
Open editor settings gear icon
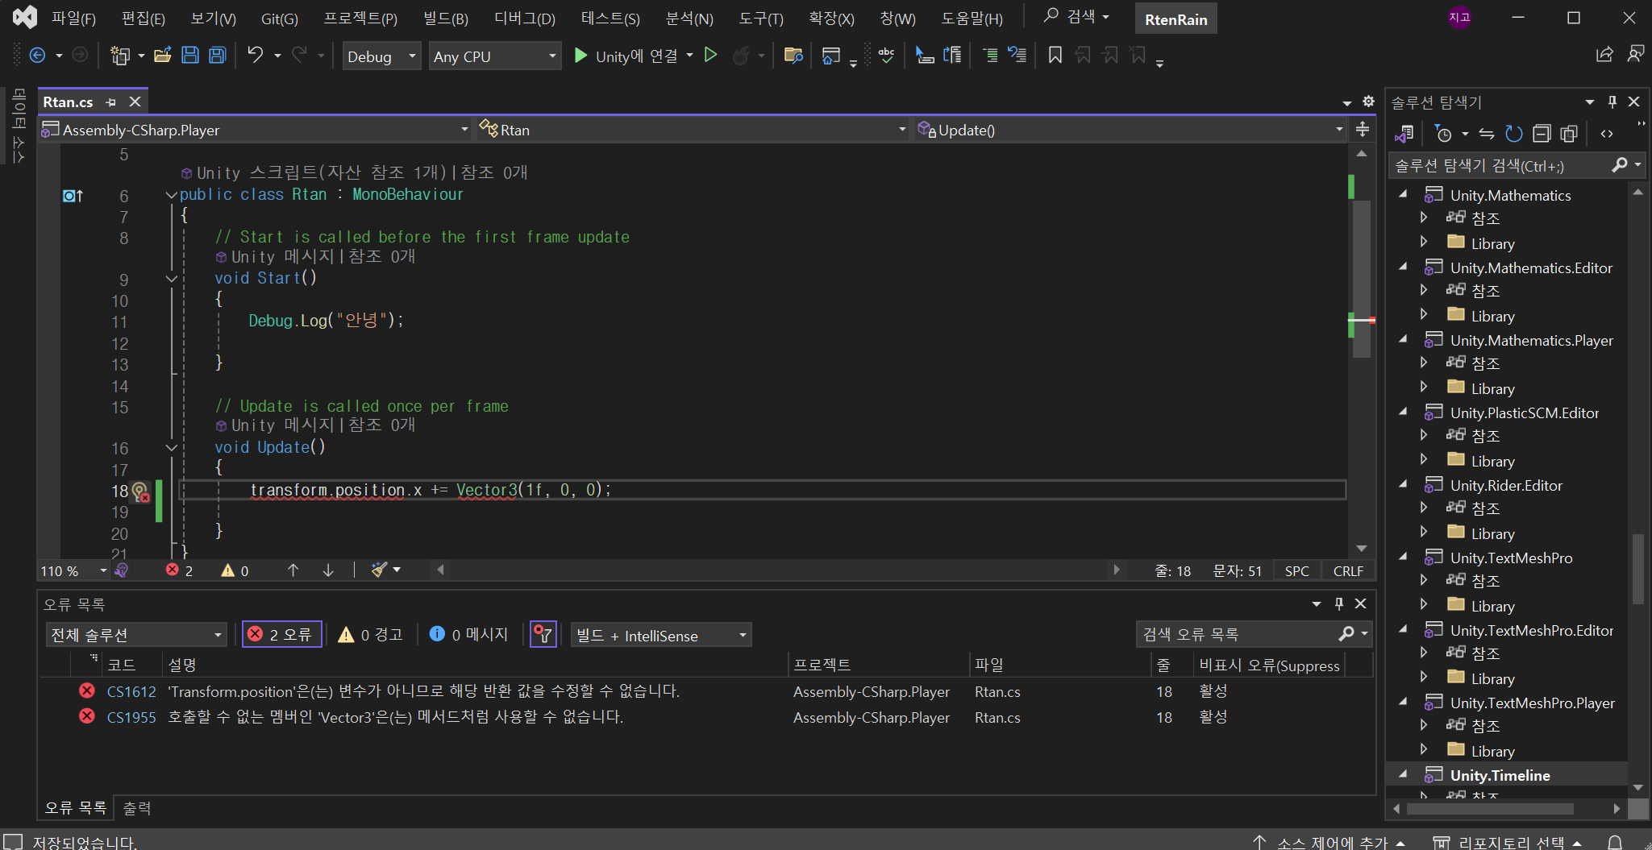click(x=1368, y=102)
